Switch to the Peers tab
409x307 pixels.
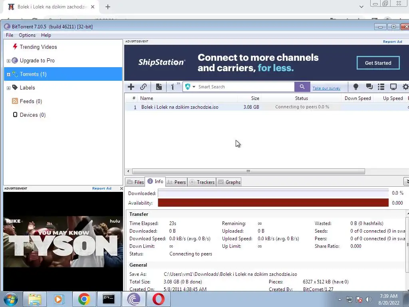tap(176, 182)
